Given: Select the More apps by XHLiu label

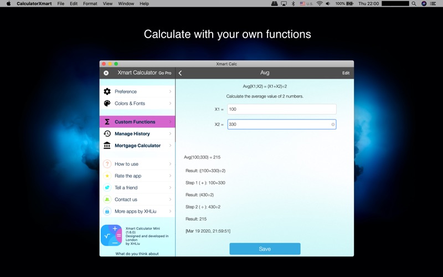Looking at the screenshot, I should point(135,212).
